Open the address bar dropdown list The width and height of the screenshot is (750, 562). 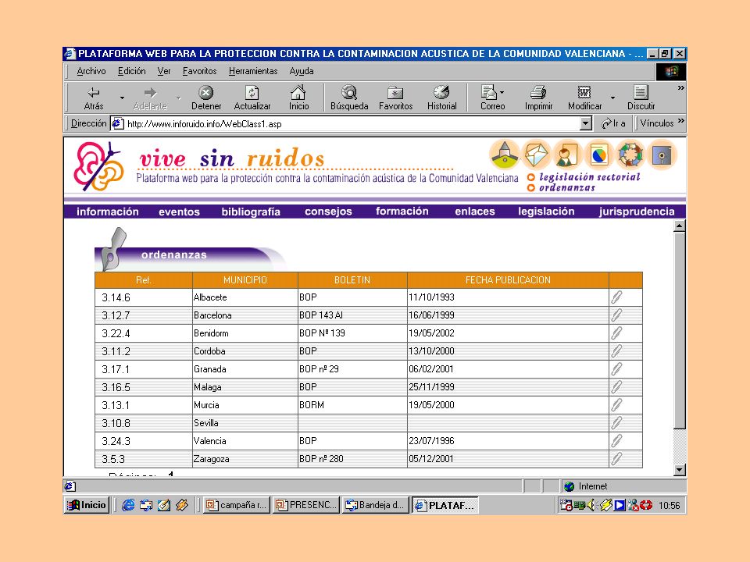586,124
